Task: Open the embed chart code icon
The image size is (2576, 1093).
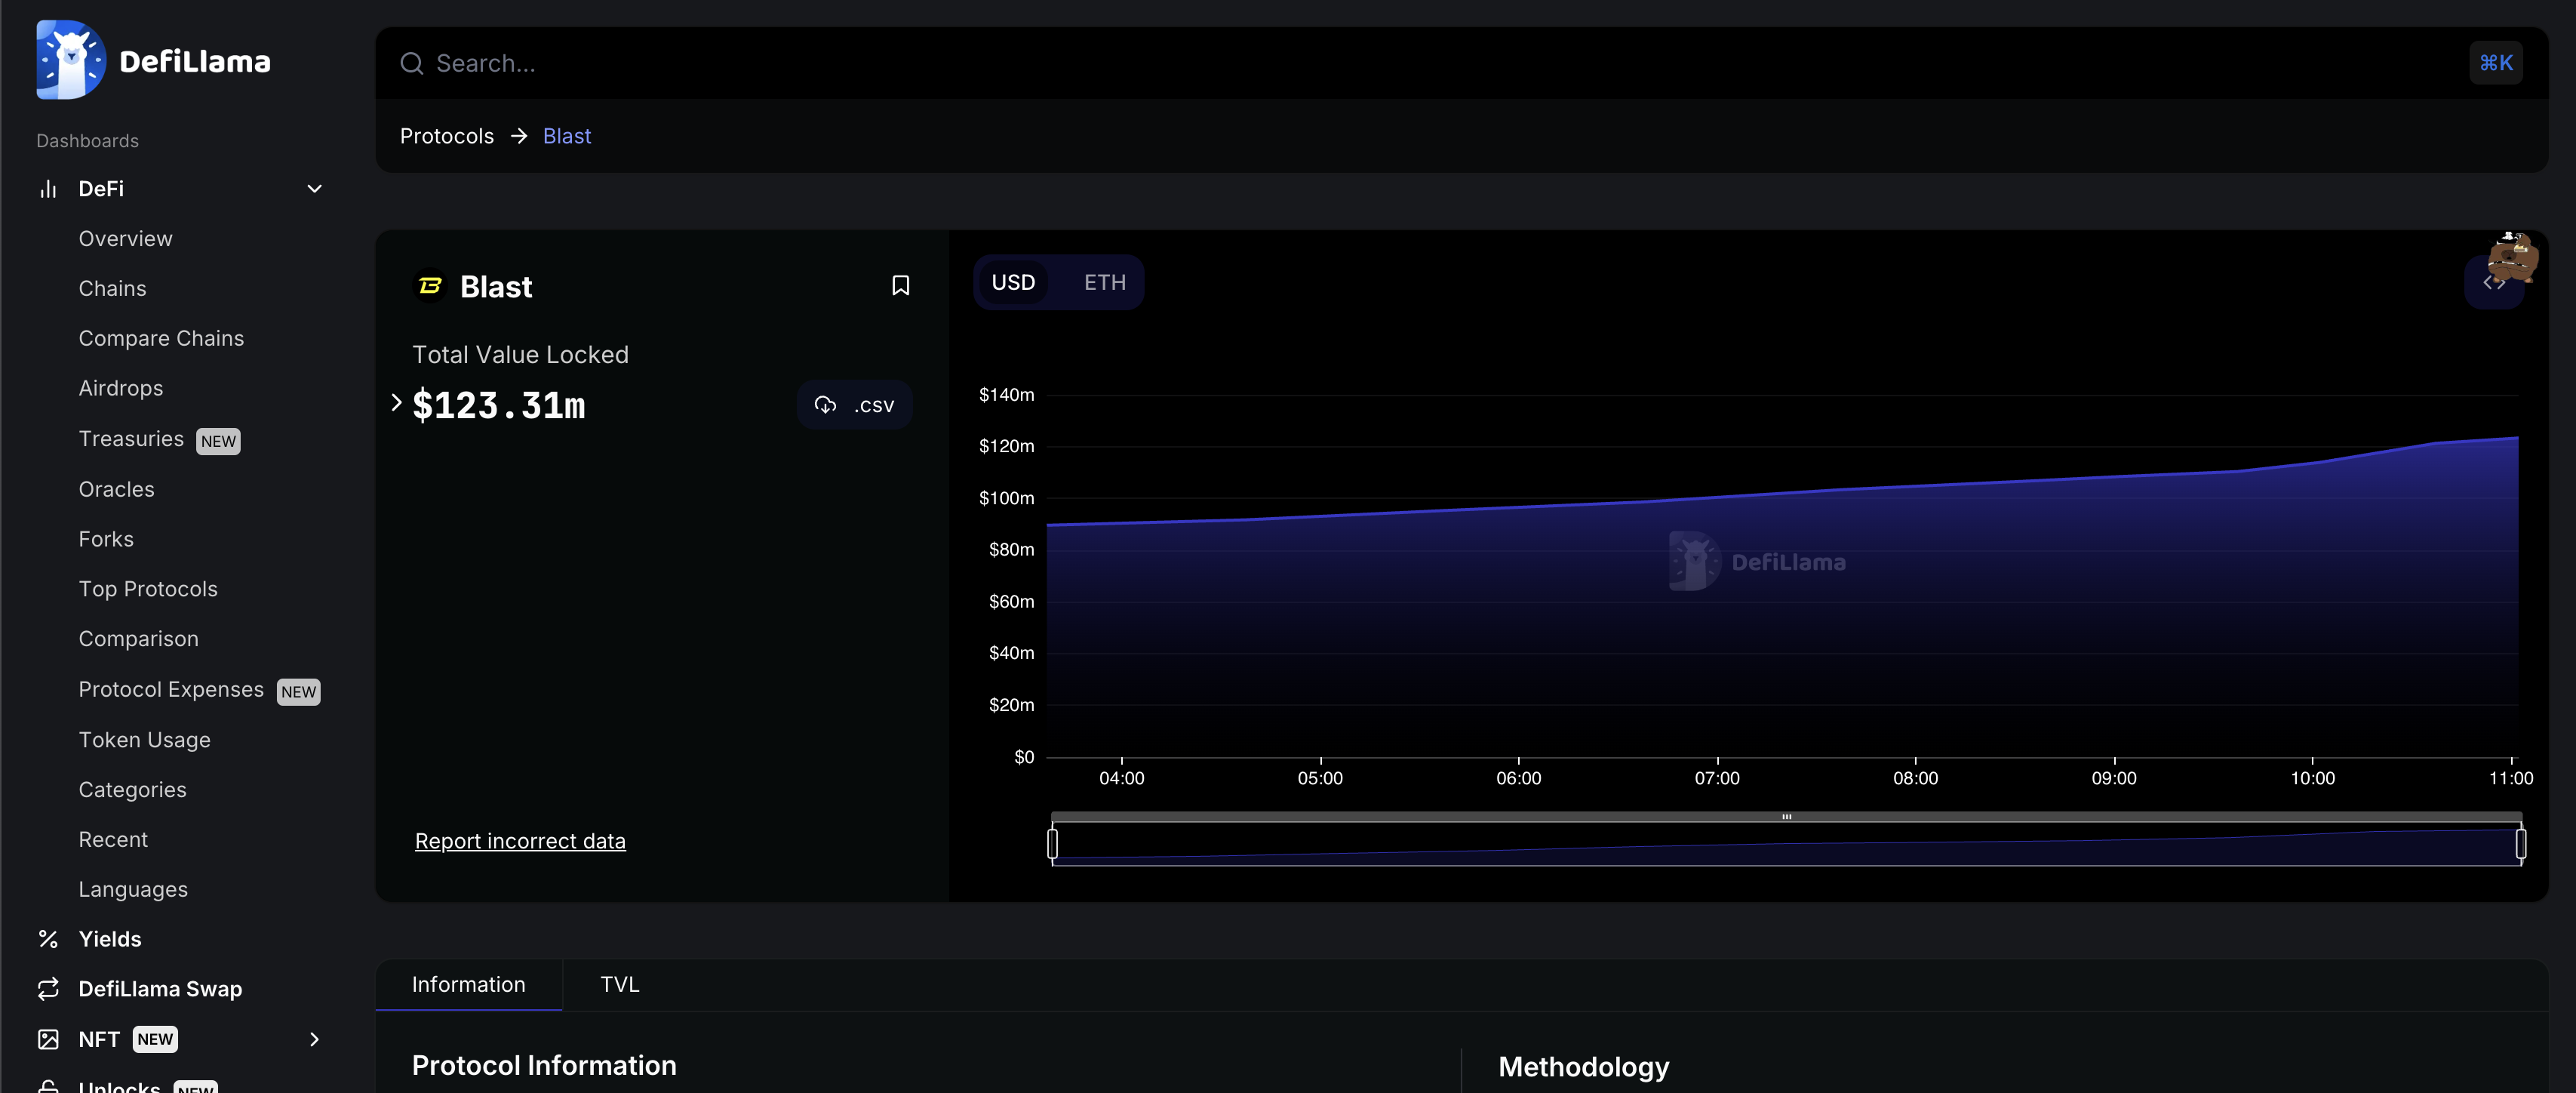Action: tap(2494, 283)
